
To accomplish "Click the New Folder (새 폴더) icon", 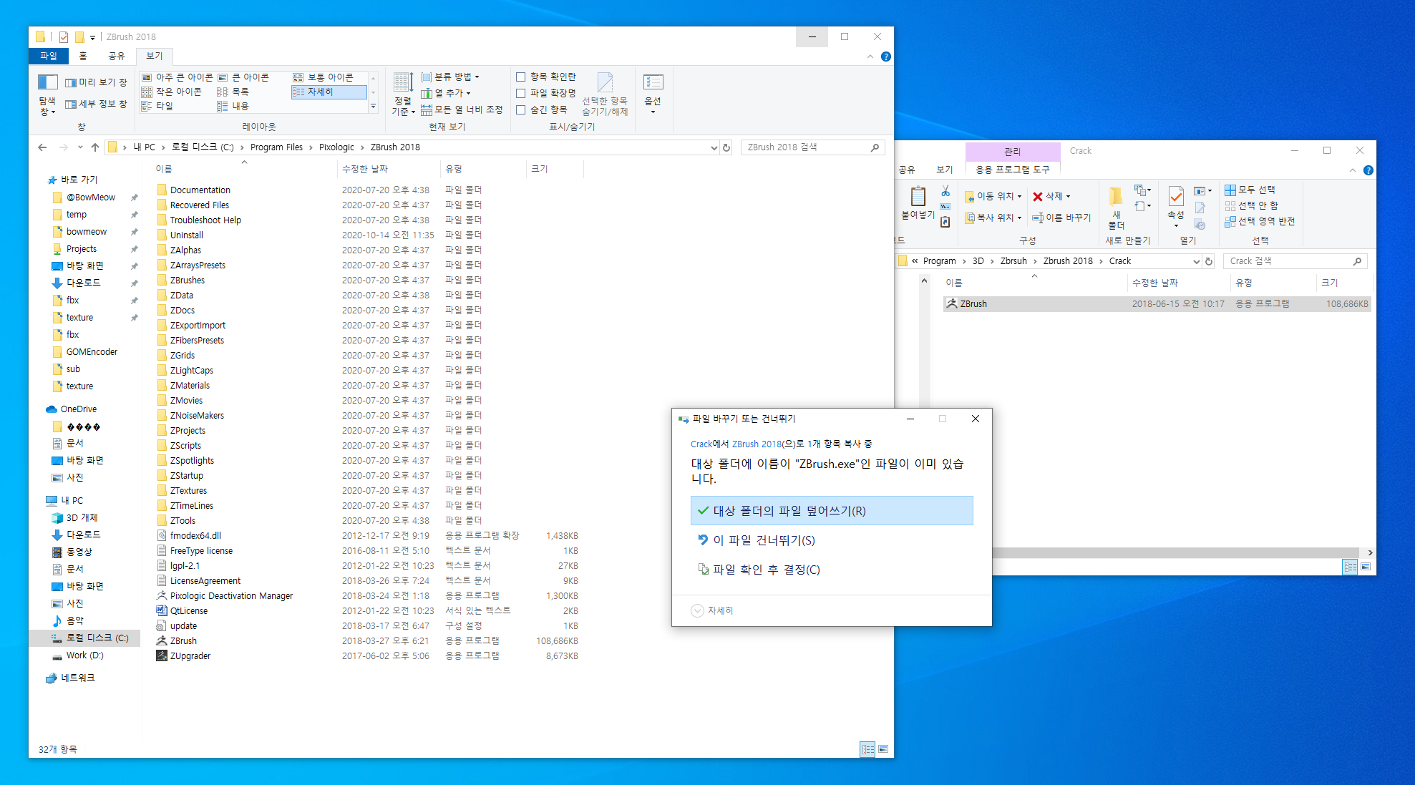I will (1116, 196).
